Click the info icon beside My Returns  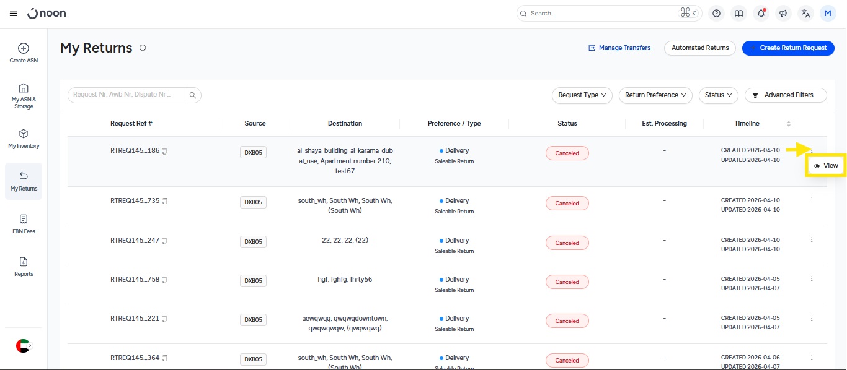143,48
